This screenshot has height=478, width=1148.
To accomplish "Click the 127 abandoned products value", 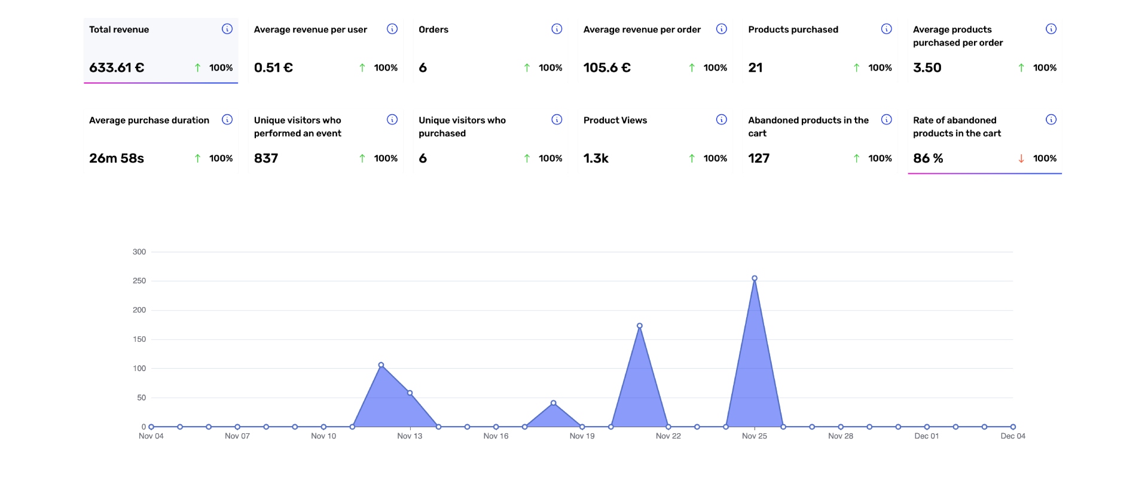I will [x=759, y=158].
